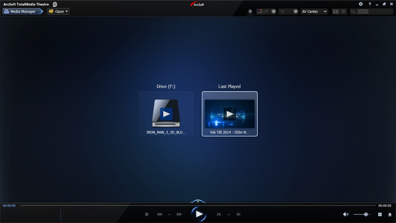Seek on the playback progress bar

[198, 205]
